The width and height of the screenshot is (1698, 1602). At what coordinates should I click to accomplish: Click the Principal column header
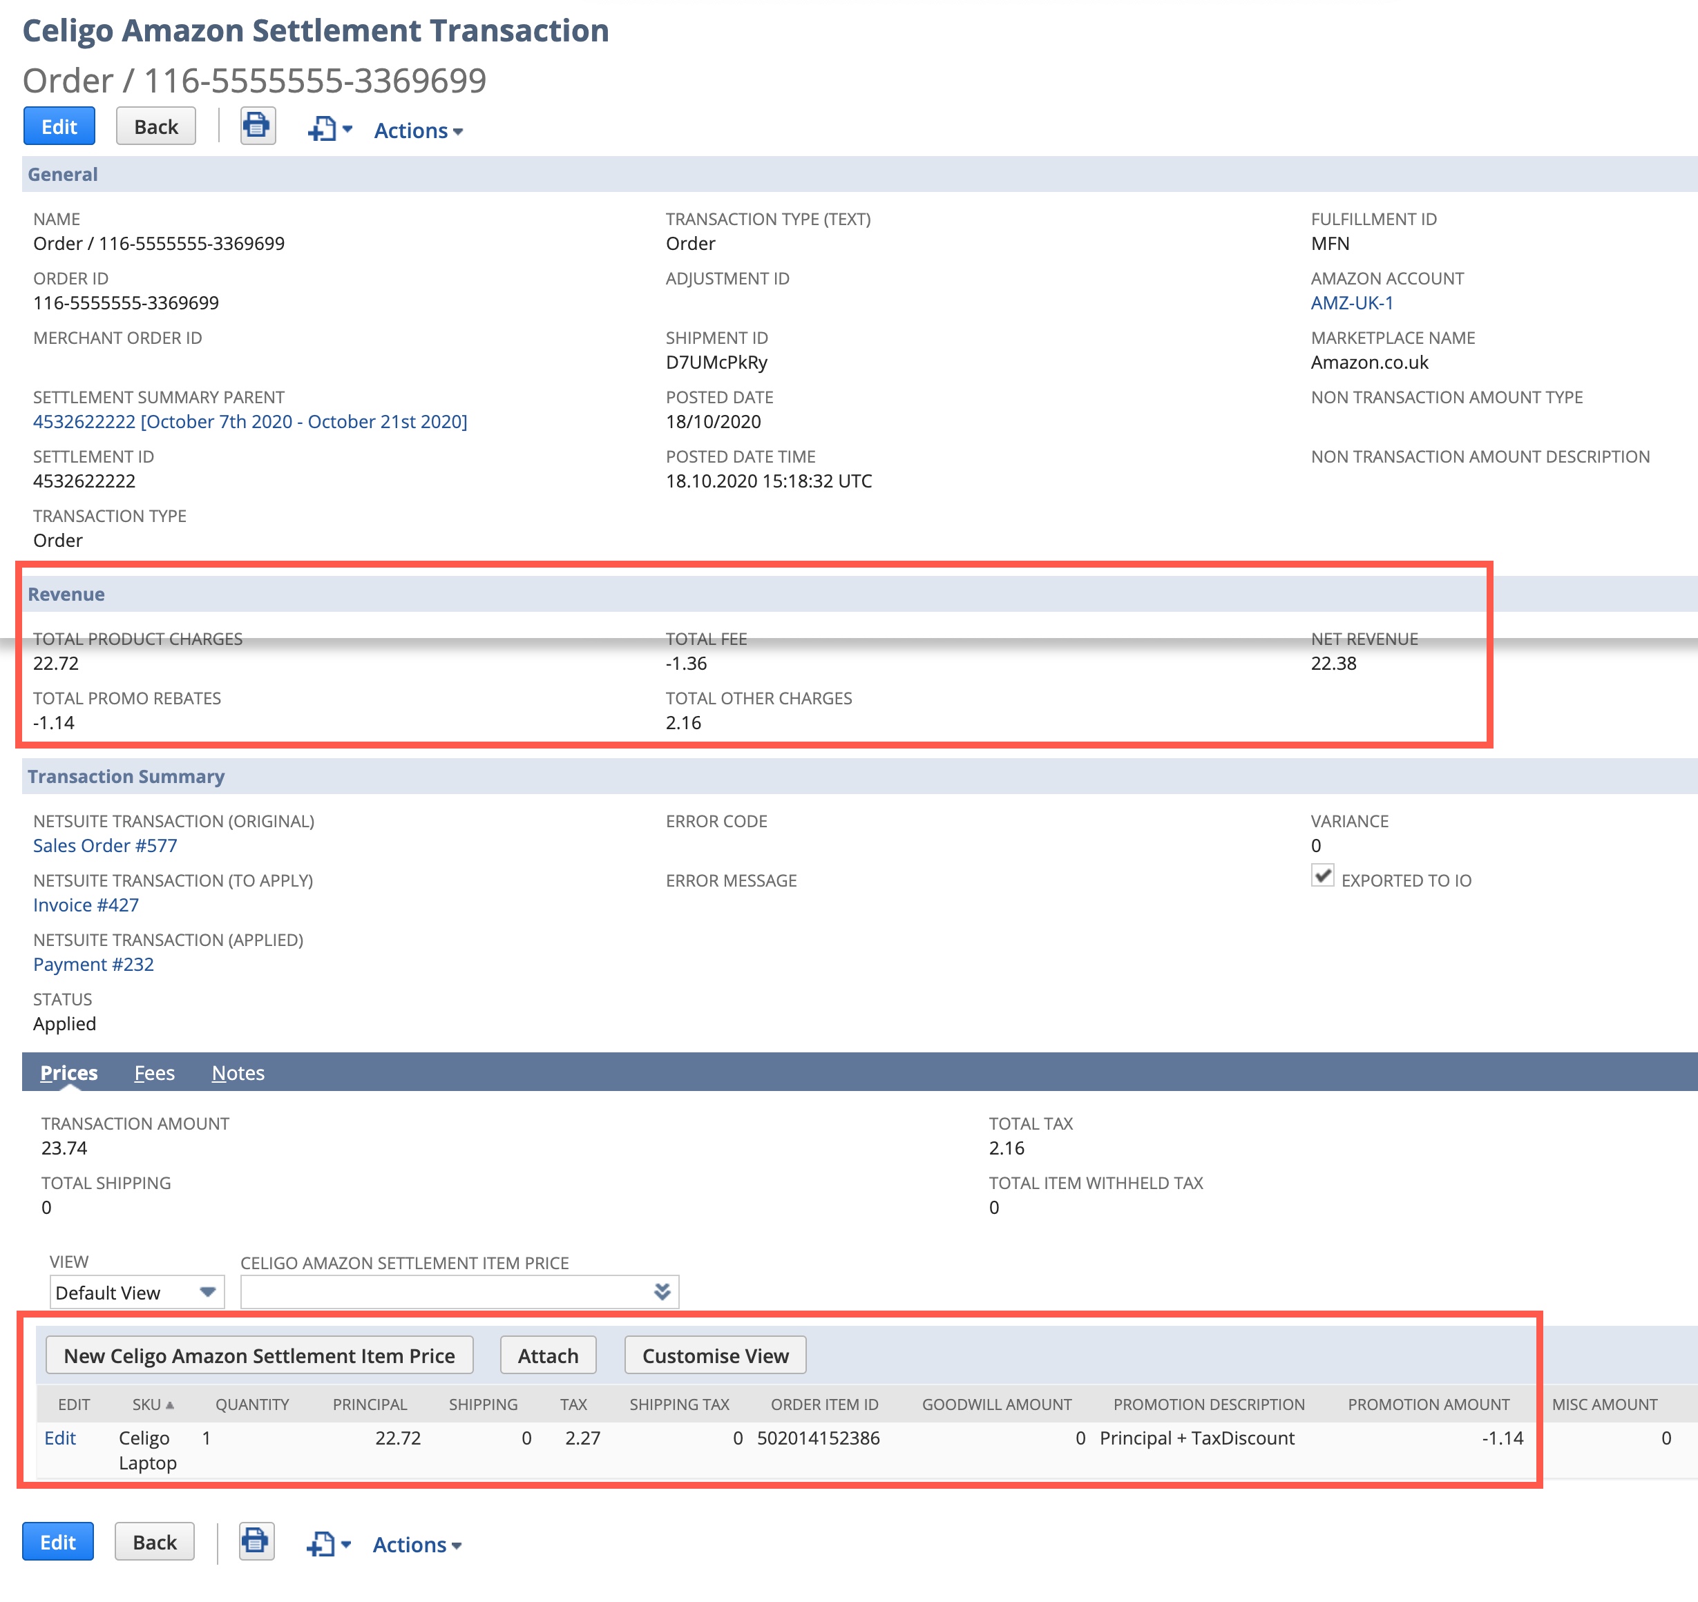[370, 1405]
